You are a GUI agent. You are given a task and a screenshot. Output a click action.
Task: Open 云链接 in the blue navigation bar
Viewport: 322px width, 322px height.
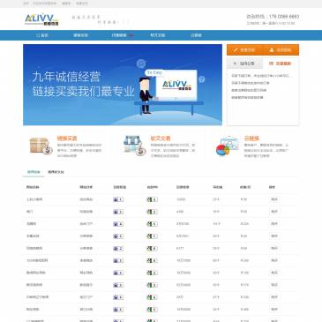[196, 35]
